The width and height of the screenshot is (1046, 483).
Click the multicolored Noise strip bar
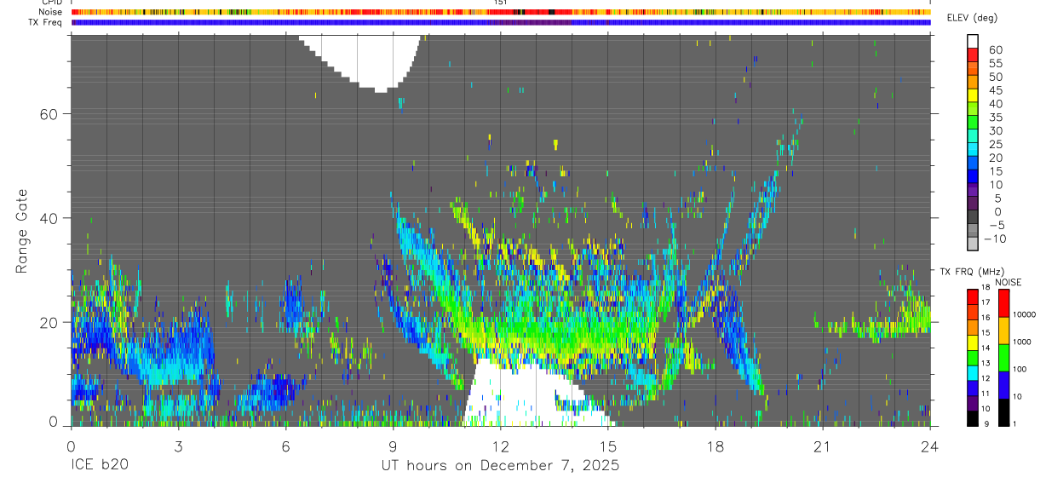(x=501, y=12)
